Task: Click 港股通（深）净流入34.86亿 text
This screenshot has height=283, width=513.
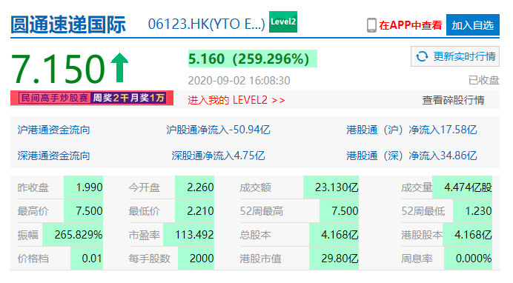Action: (411, 156)
